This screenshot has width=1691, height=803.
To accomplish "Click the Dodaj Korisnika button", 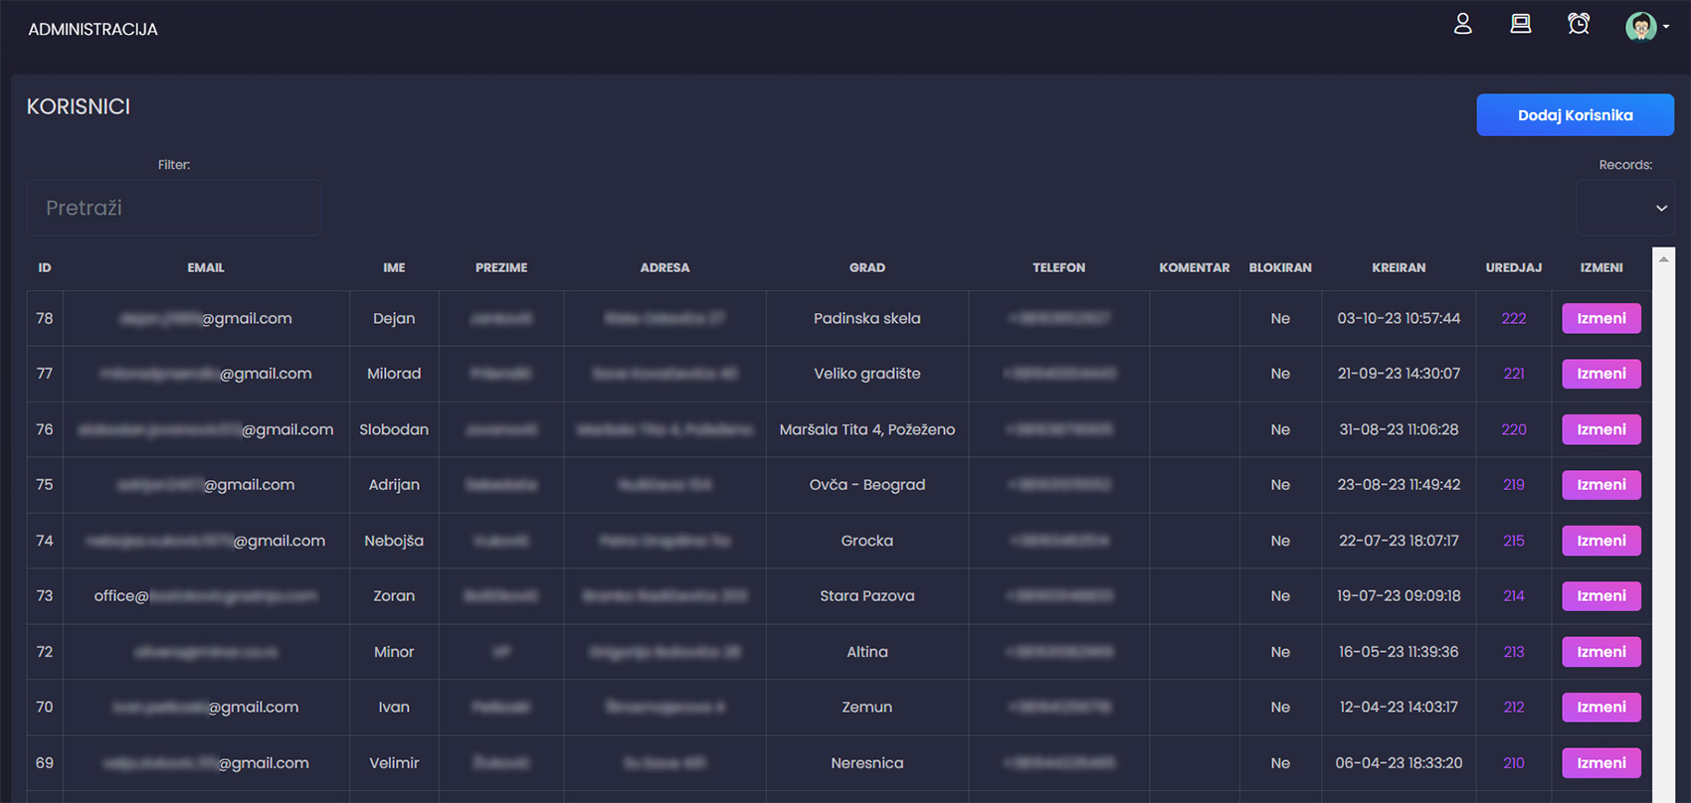I will [x=1575, y=115].
